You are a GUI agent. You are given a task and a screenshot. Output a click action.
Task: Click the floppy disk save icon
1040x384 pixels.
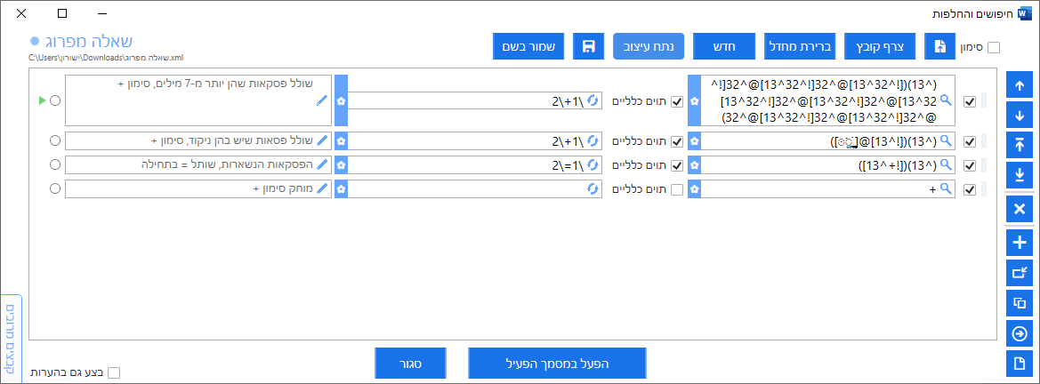(x=588, y=46)
